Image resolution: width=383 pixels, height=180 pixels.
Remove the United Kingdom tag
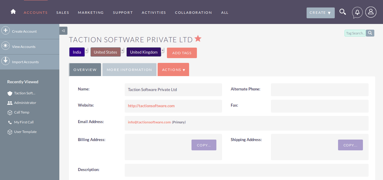coord(163,50)
